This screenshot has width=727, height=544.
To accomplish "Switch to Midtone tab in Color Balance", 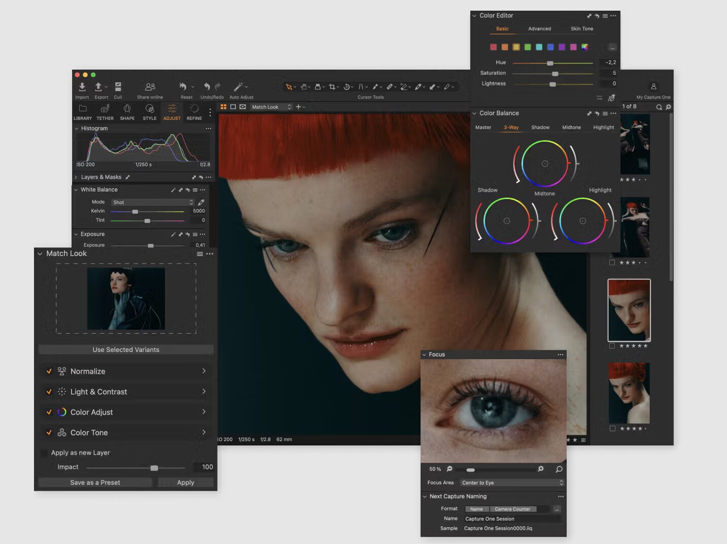I will tap(571, 127).
